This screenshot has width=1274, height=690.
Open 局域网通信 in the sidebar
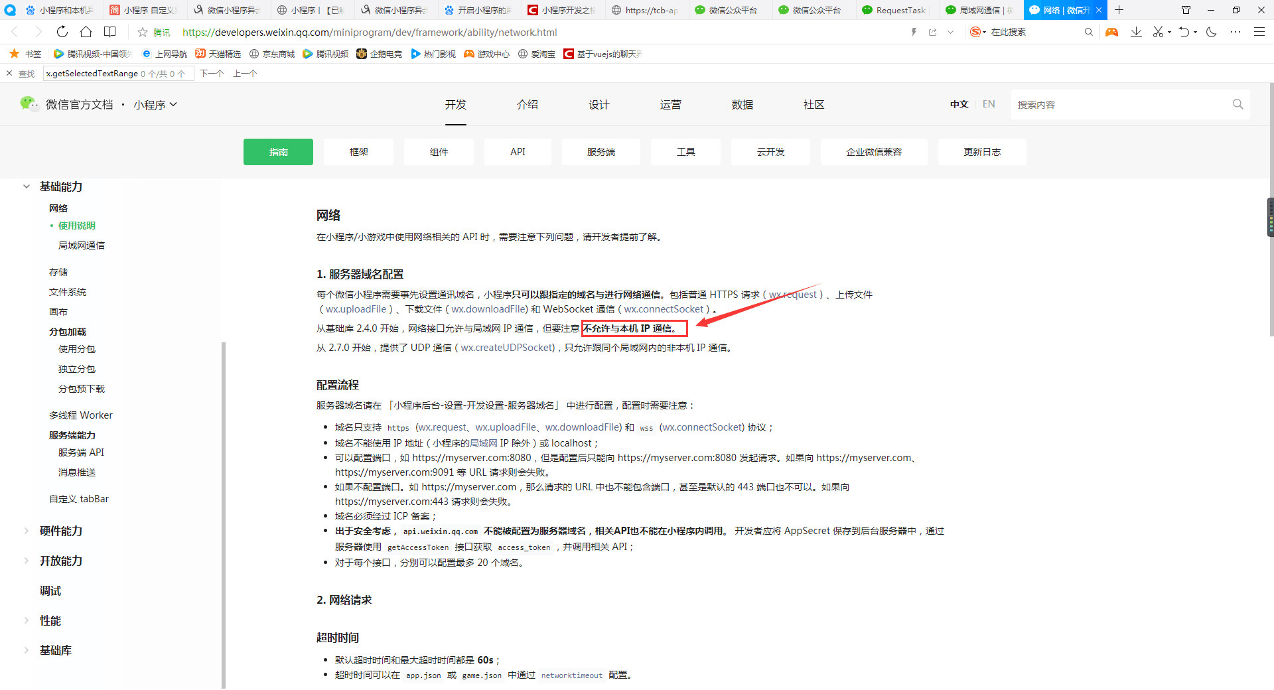82,245
